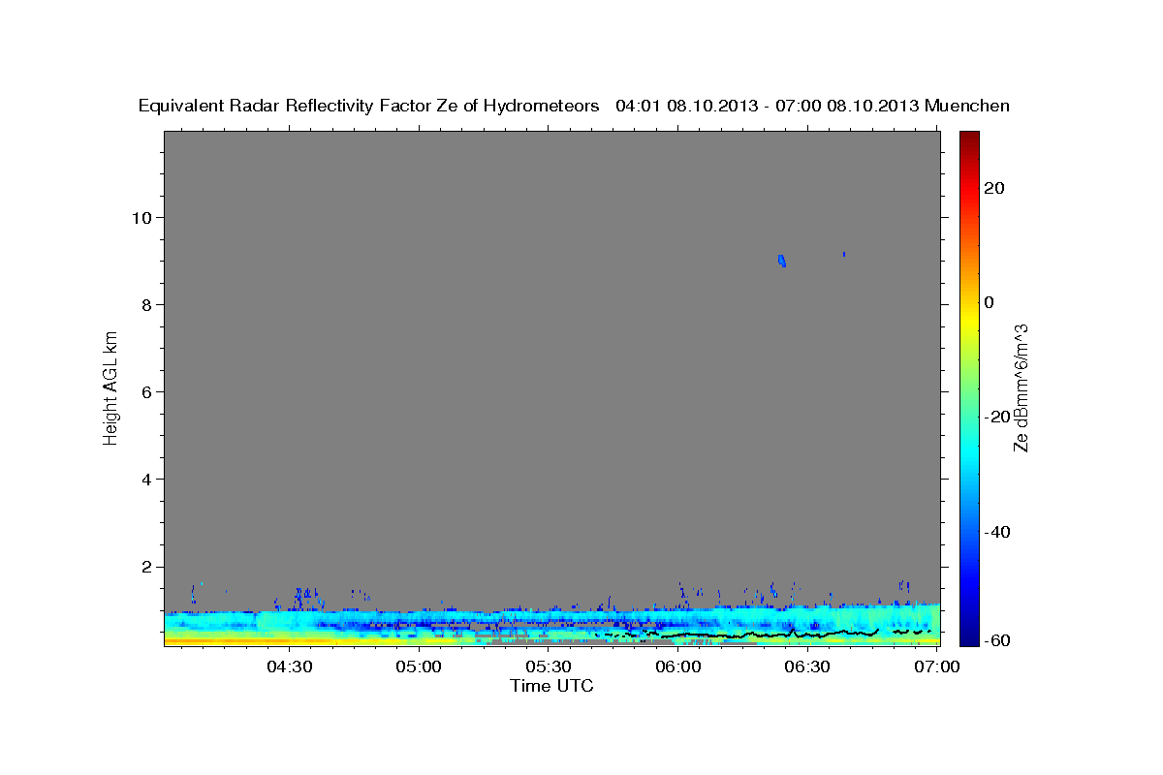The height and width of the screenshot is (775, 1163).
Task: Select the 'Ze dBmm^6/m^3' colorbar title
Action: (1021, 387)
